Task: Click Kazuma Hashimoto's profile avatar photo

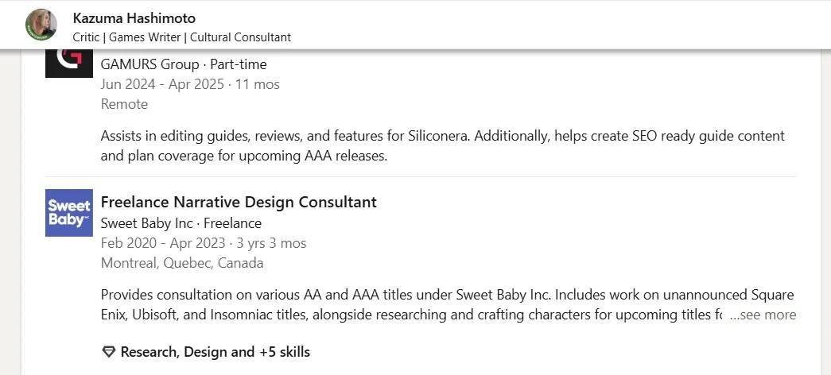Action: point(41,25)
